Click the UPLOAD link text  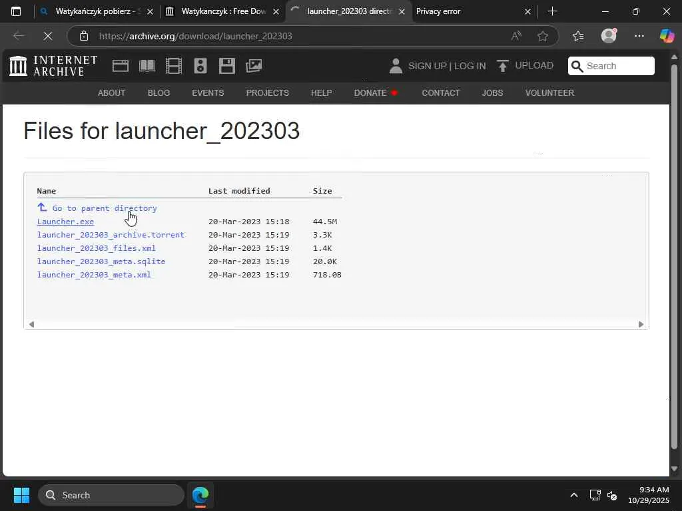click(x=534, y=66)
